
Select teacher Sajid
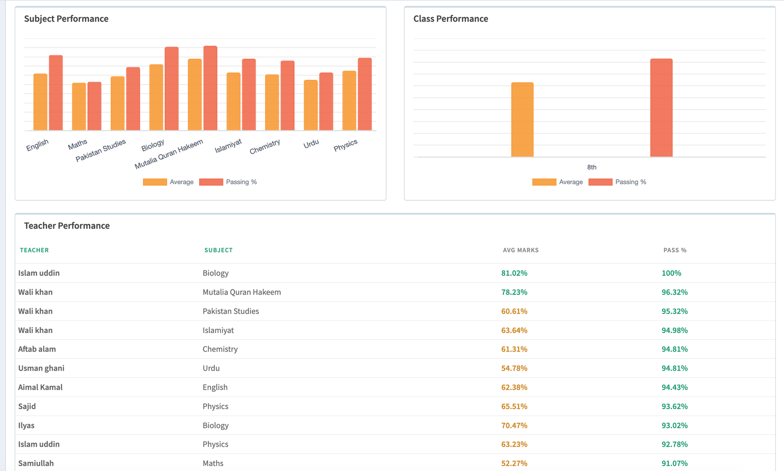click(x=27, y=406)
